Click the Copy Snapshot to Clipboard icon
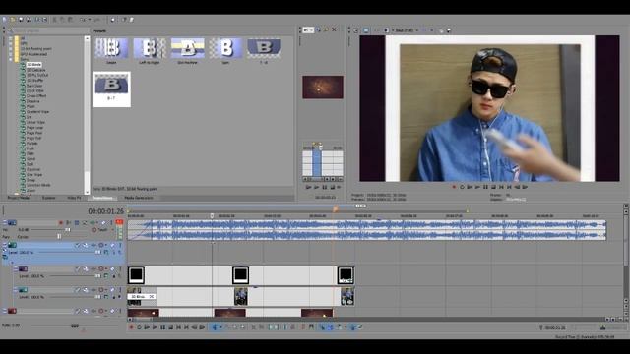This screenshot has height=354, width=630. [441, 30]
